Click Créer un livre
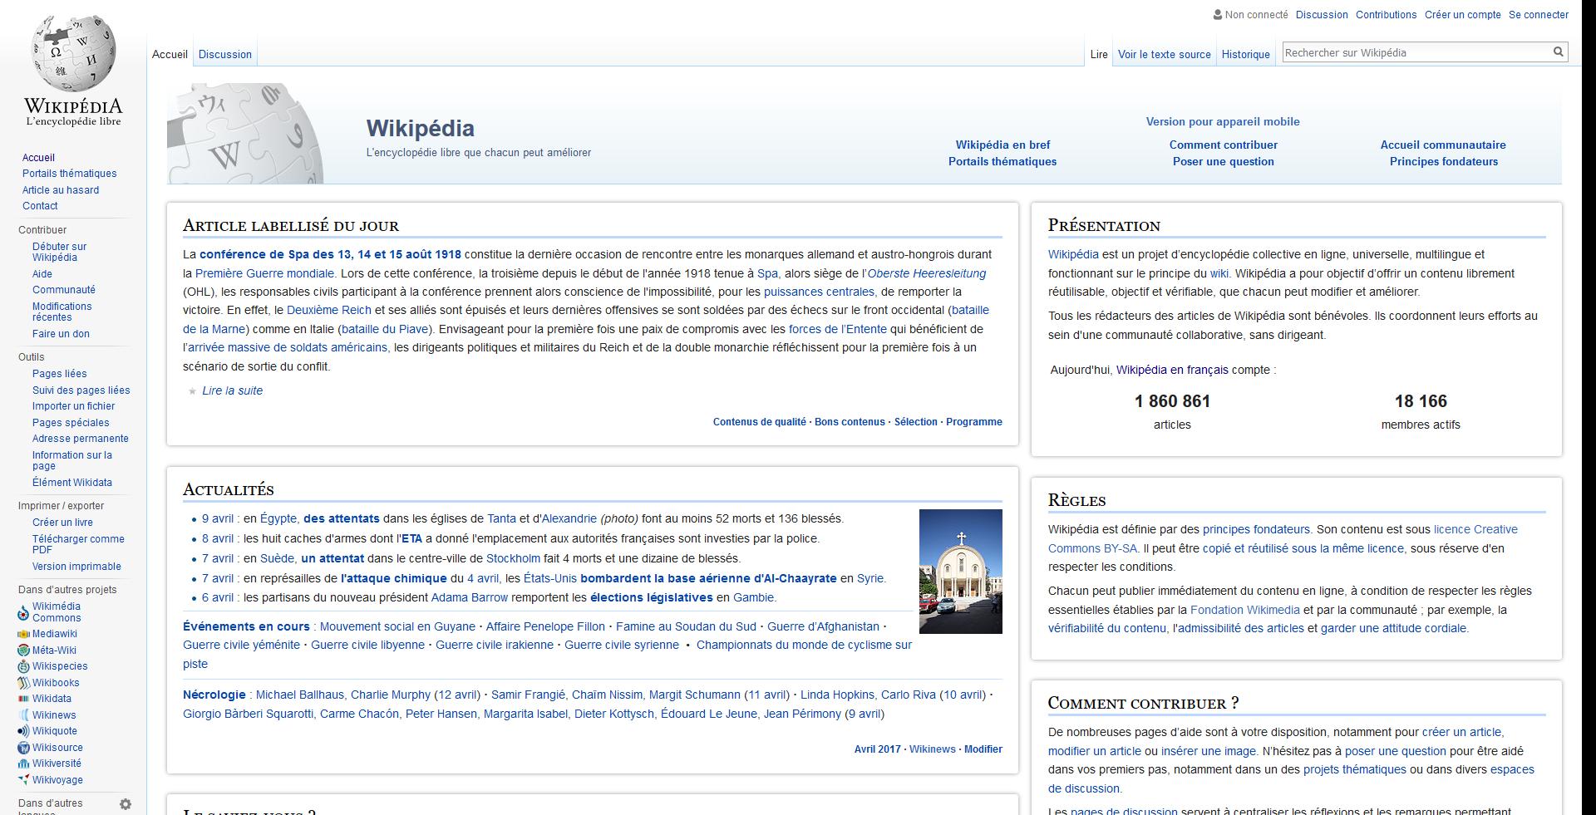1596x815 pixels. [62, 523]
